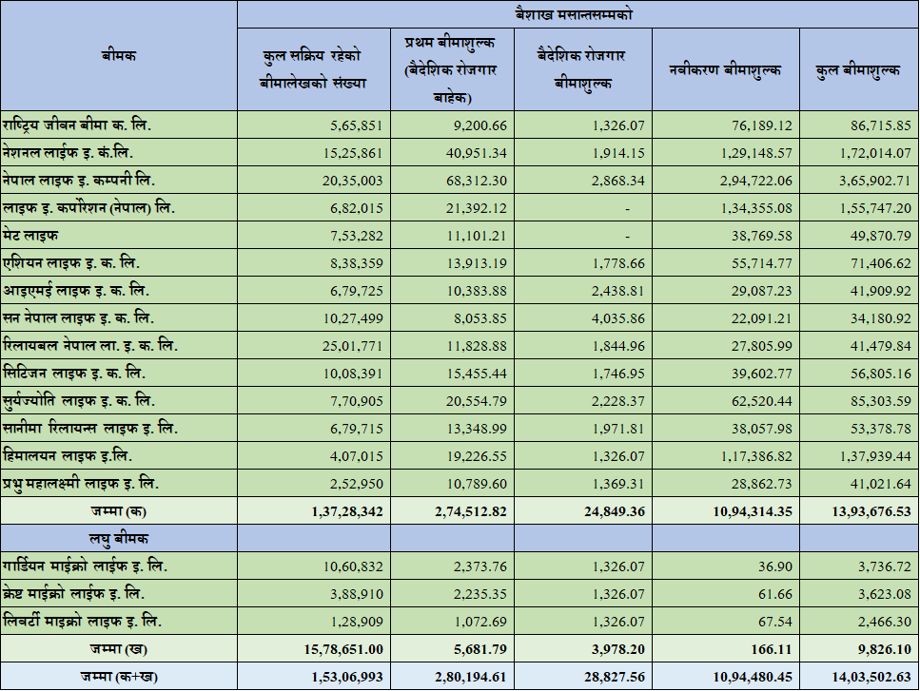This screenshot has height=691, width=920.
Task: Select the आइएमई लाइफ इ. क. लि. row name
Action: 76,290
